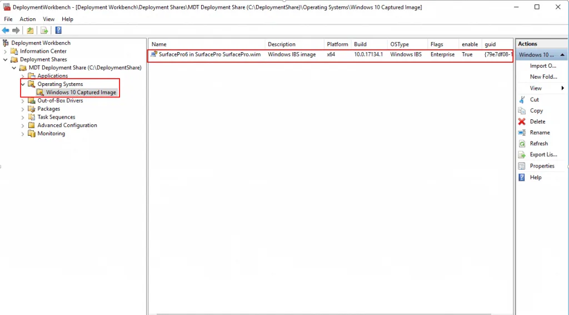
Task: Click Import O... action link
Action: (543, 66)
